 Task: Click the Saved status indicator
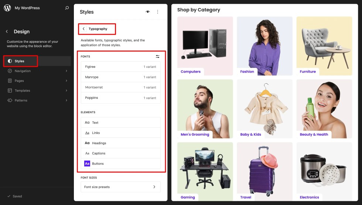tap(14, 196)
